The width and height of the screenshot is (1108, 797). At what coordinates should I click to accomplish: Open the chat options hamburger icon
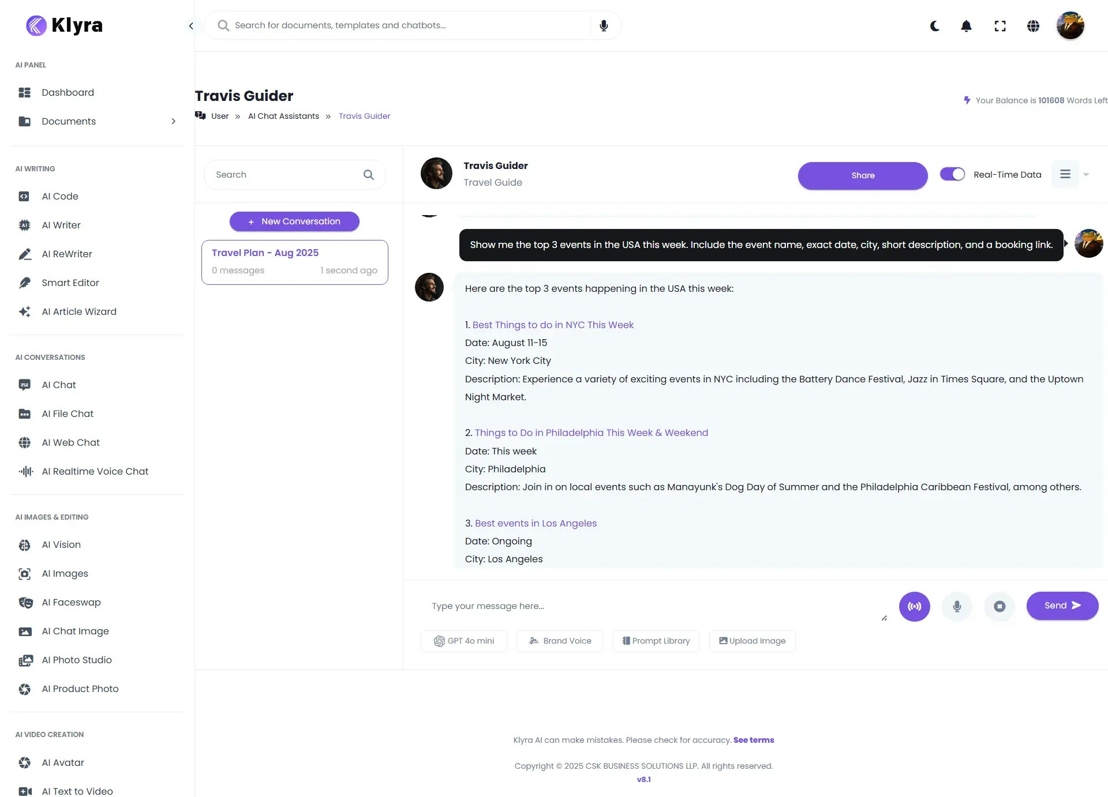[1066, 174]
